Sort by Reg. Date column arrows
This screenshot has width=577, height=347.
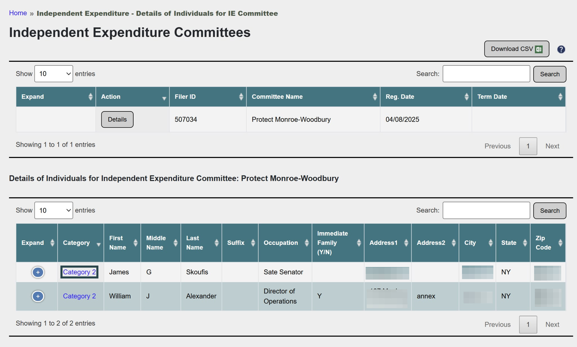466,97
